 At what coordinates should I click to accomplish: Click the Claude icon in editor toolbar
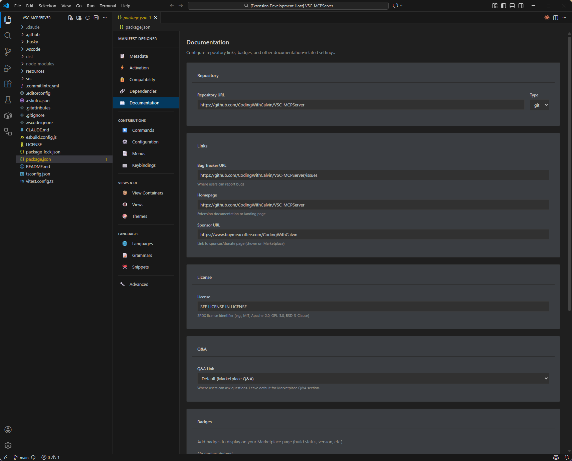coord(547,18)
